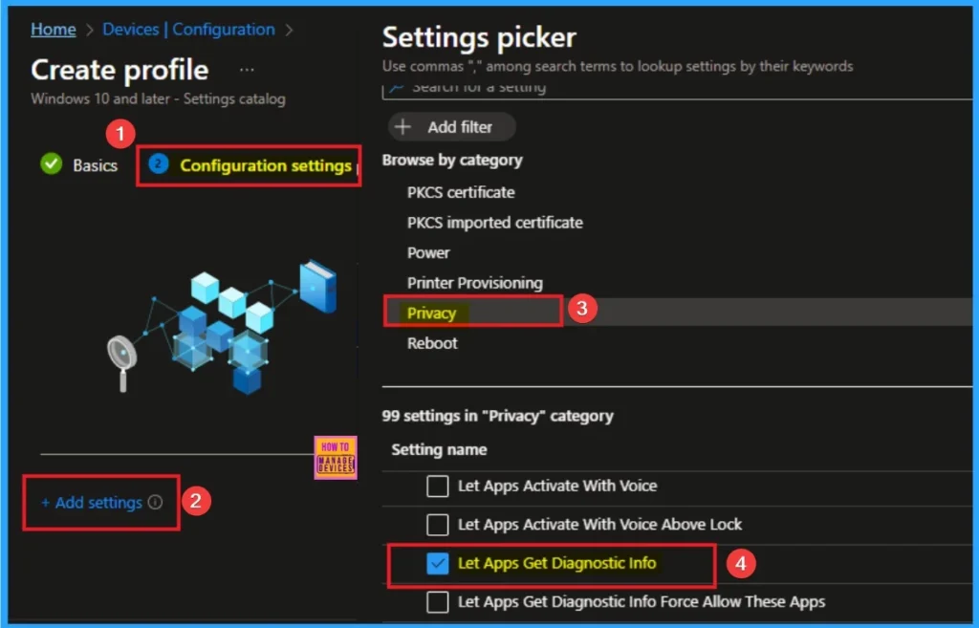Viewport: 979px width, 628px height.
Task: Open the Privacy category
Action: pyautogui.click(x=432, y=314)
